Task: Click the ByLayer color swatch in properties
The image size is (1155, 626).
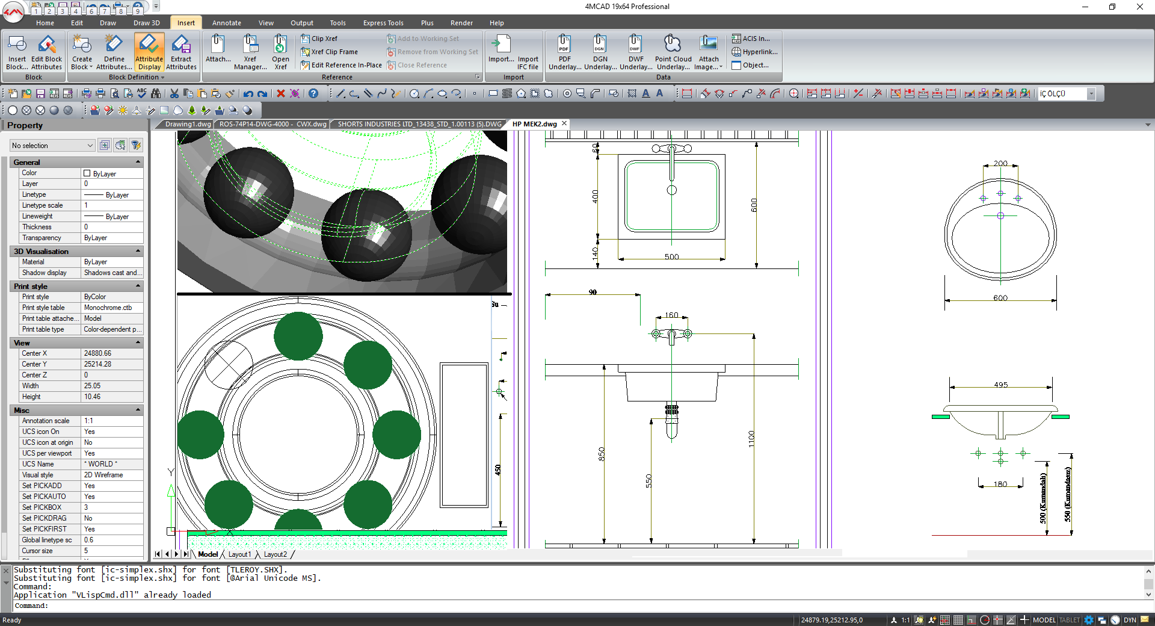Action: pos(87,173)
